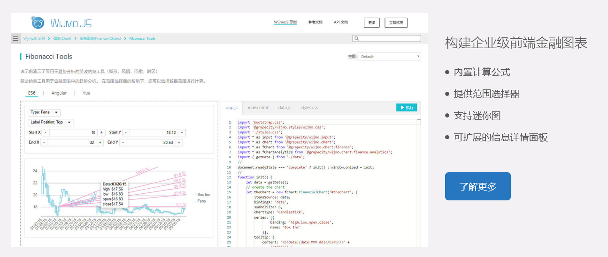Increase the End Y value
Viewport: 608px width, 257px height.
click(x=179, y=142)
